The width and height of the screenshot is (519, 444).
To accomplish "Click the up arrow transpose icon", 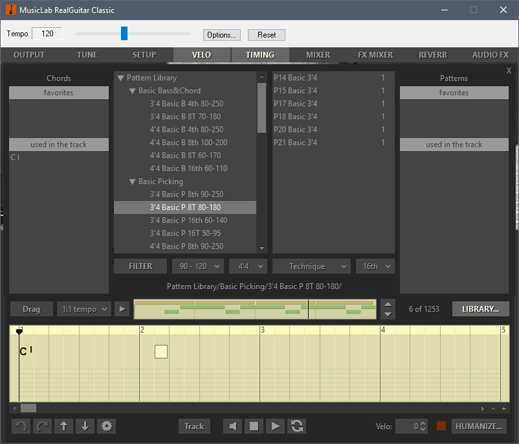I will click(x=64, y=426).
